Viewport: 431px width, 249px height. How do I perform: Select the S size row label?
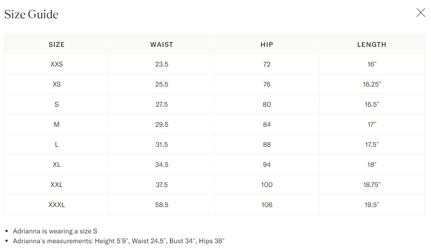point(57,104)
